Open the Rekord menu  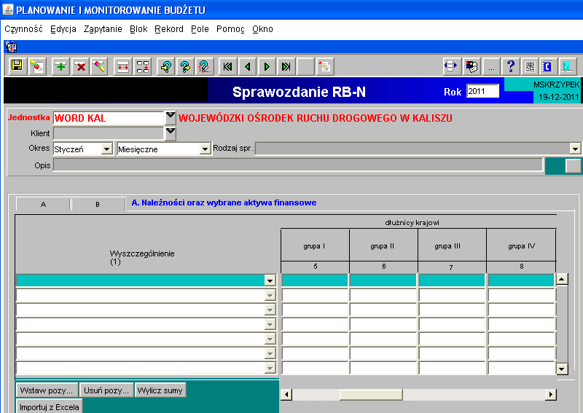click(x=169, y=29)
